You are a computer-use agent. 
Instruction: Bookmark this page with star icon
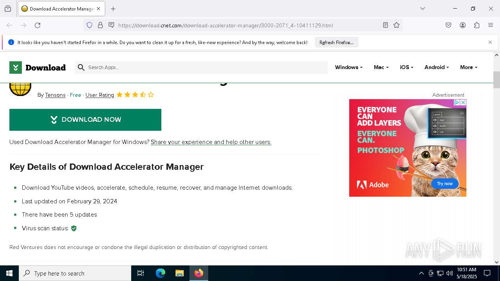coord(396,25)
